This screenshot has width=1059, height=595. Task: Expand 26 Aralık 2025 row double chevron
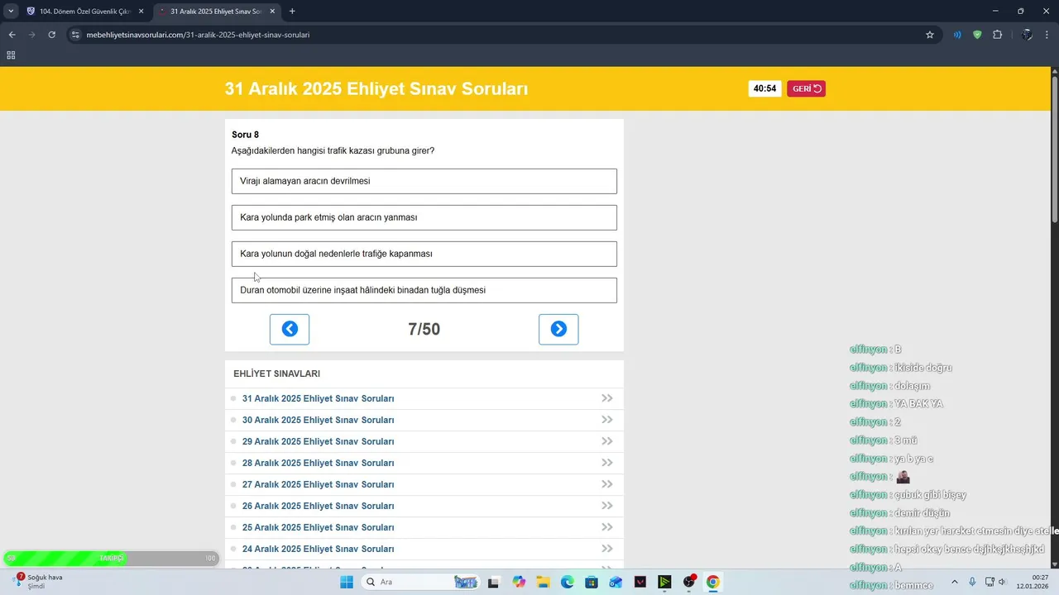click(607, 506)
